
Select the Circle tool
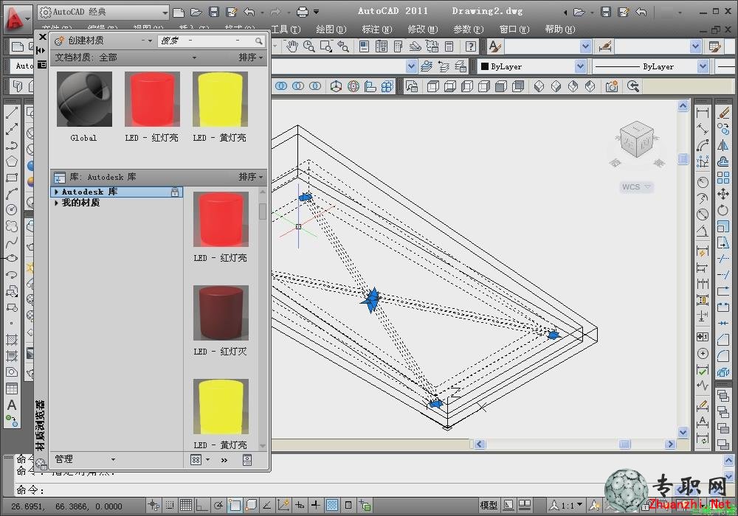coord(12,209)
